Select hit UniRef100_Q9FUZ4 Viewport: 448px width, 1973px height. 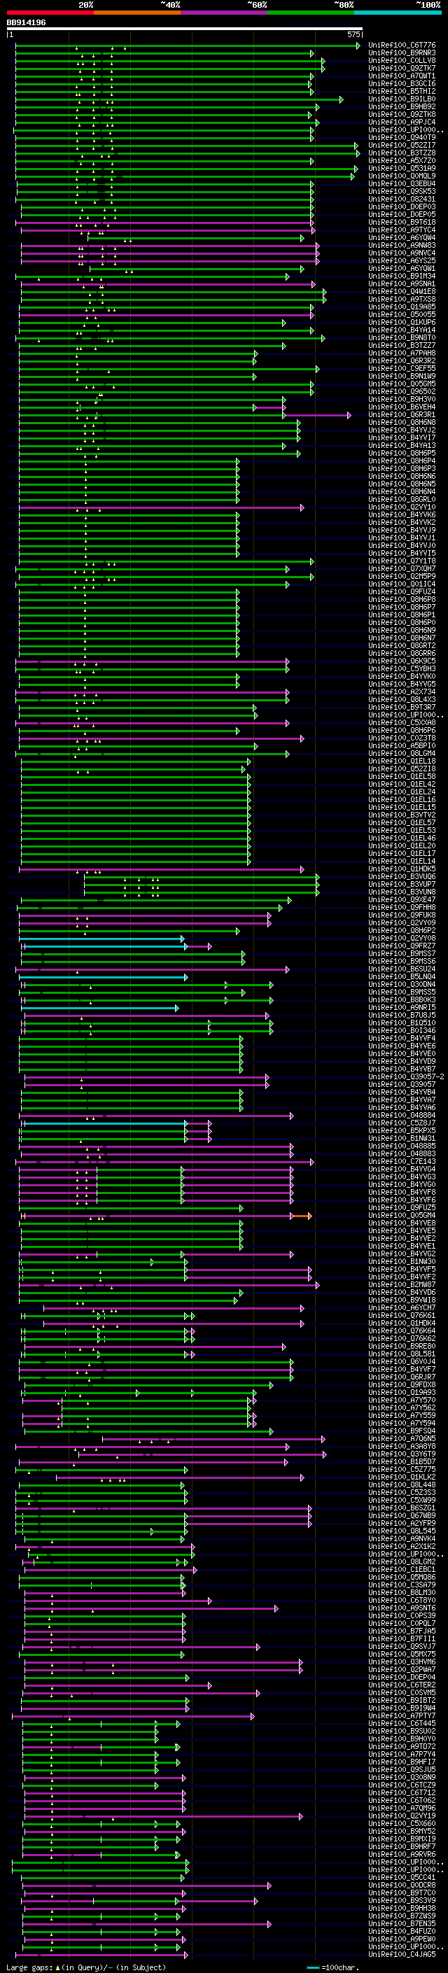click(402, 592)
